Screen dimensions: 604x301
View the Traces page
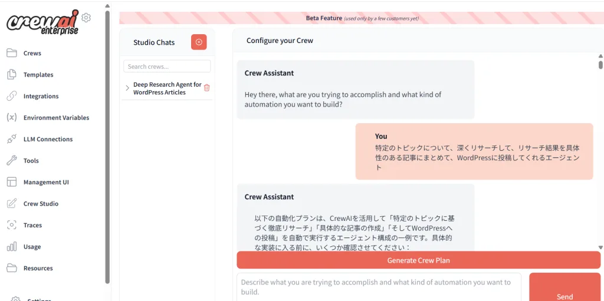[x=33, y=225]
